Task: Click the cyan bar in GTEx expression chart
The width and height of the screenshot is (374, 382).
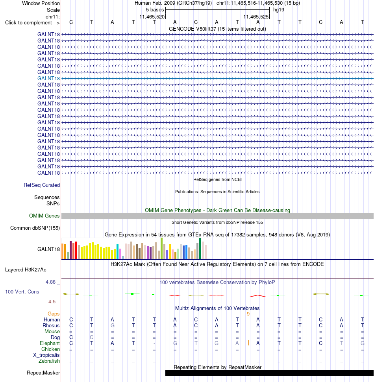Action: point(118,251)
